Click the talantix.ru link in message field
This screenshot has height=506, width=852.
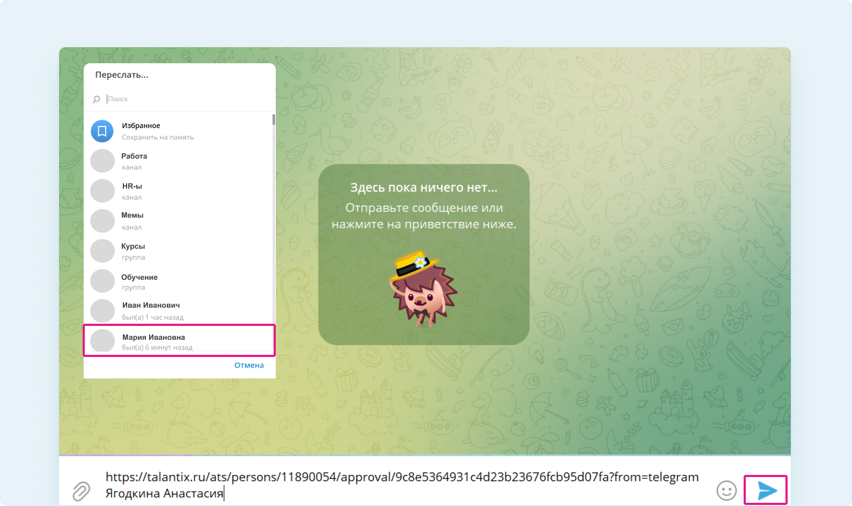(x=402, y=477)
